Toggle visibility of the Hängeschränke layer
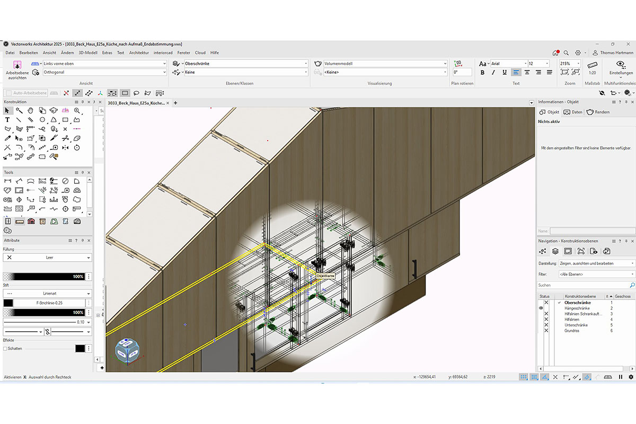This screenshot has width=636, height=424. [541, 308]
